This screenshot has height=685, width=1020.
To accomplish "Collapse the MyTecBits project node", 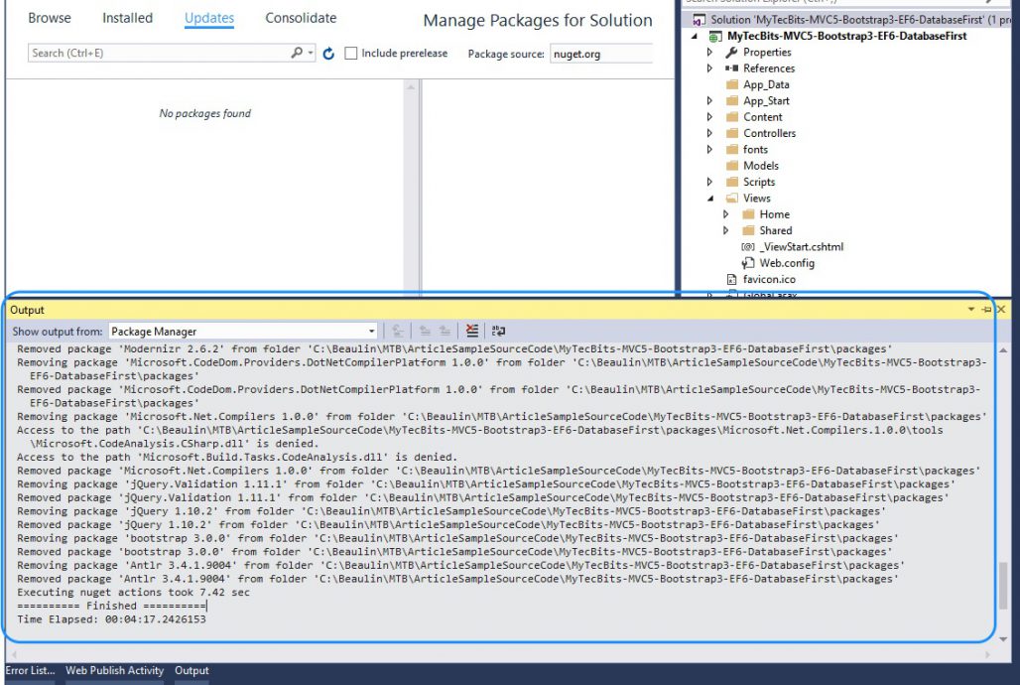I will [695, 37].
